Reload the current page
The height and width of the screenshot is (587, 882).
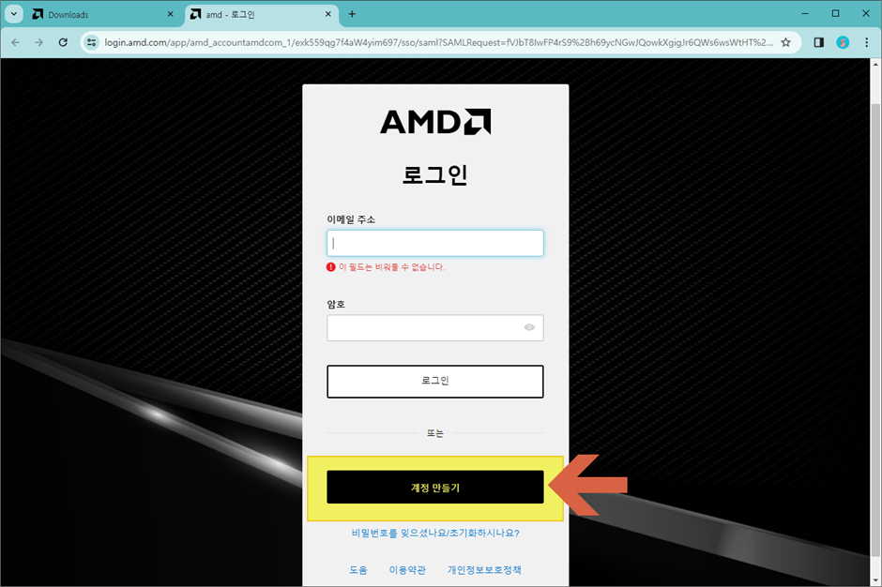(63, 43)
